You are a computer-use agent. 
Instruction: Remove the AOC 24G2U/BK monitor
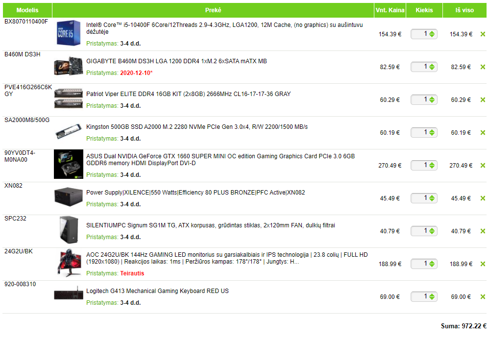point(483,264)
